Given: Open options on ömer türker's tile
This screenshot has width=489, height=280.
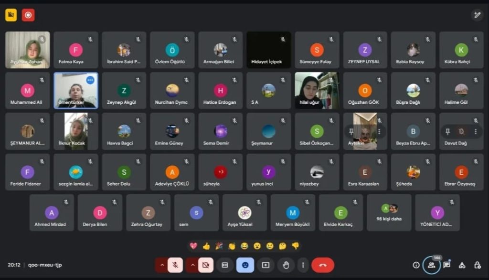Looking at the screenshot, I should [90, 80].
